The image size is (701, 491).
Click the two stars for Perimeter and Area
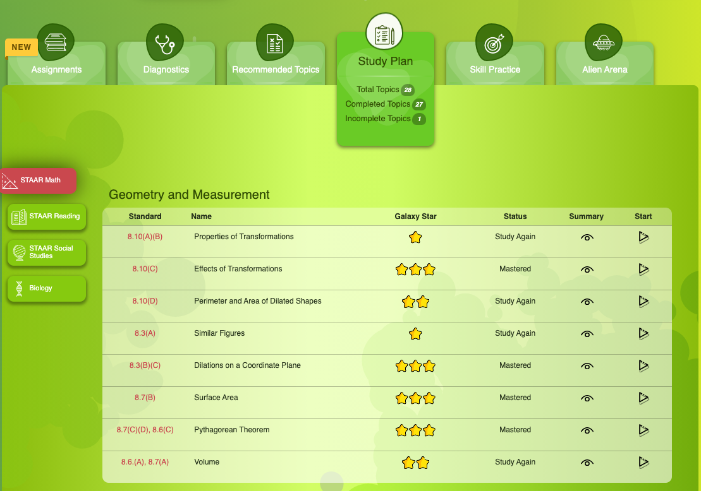(415, 302)
